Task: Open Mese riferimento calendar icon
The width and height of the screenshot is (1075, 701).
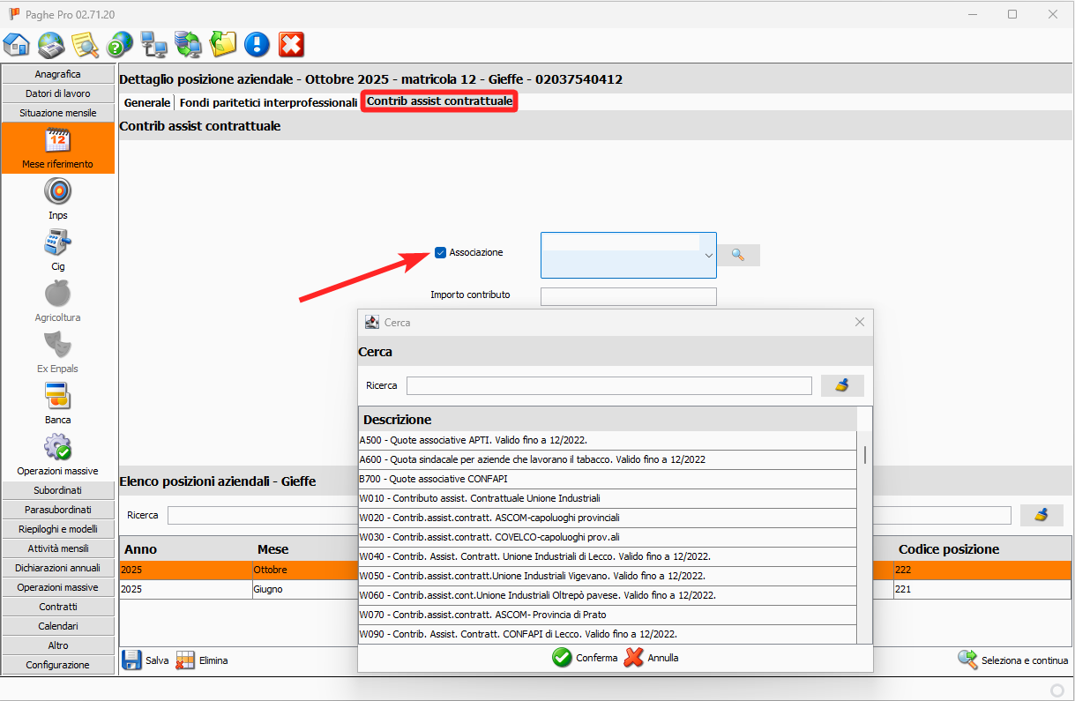Action: [57, 141]
